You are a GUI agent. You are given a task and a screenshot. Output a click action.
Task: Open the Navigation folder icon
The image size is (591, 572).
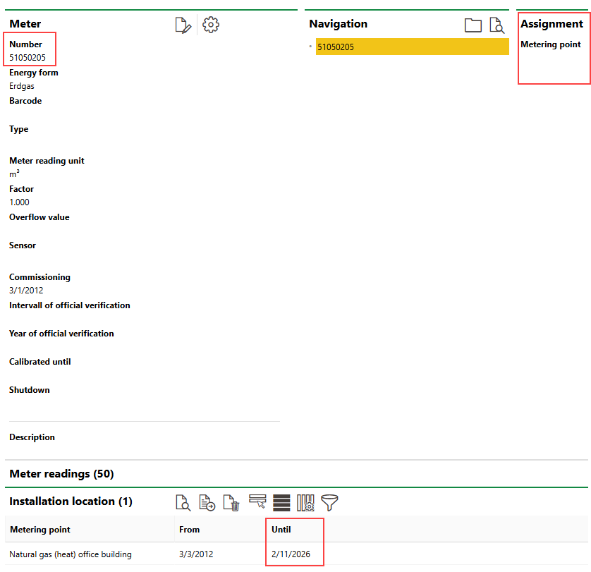pyautogui.click(x=473, y=25)
